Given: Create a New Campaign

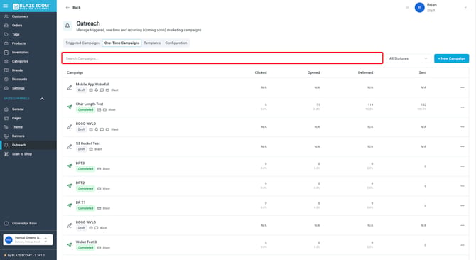Looking at the screenshot, I should tap(451, 58).
